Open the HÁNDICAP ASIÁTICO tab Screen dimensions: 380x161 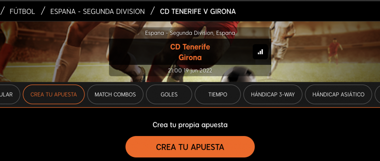pyautogui.click(x=338, y=94)
